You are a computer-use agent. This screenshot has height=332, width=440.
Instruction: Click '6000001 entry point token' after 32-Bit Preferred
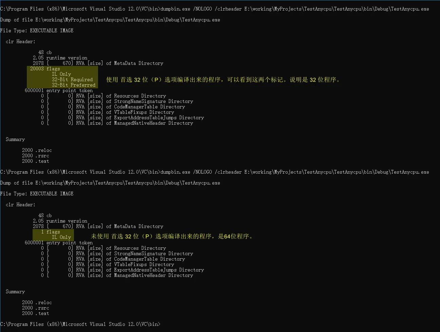59,90
